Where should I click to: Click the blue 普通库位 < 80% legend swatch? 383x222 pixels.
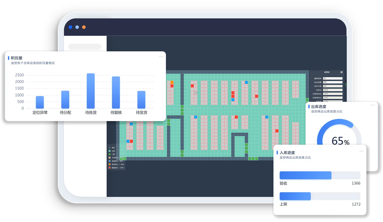click(x=110, y=161)
